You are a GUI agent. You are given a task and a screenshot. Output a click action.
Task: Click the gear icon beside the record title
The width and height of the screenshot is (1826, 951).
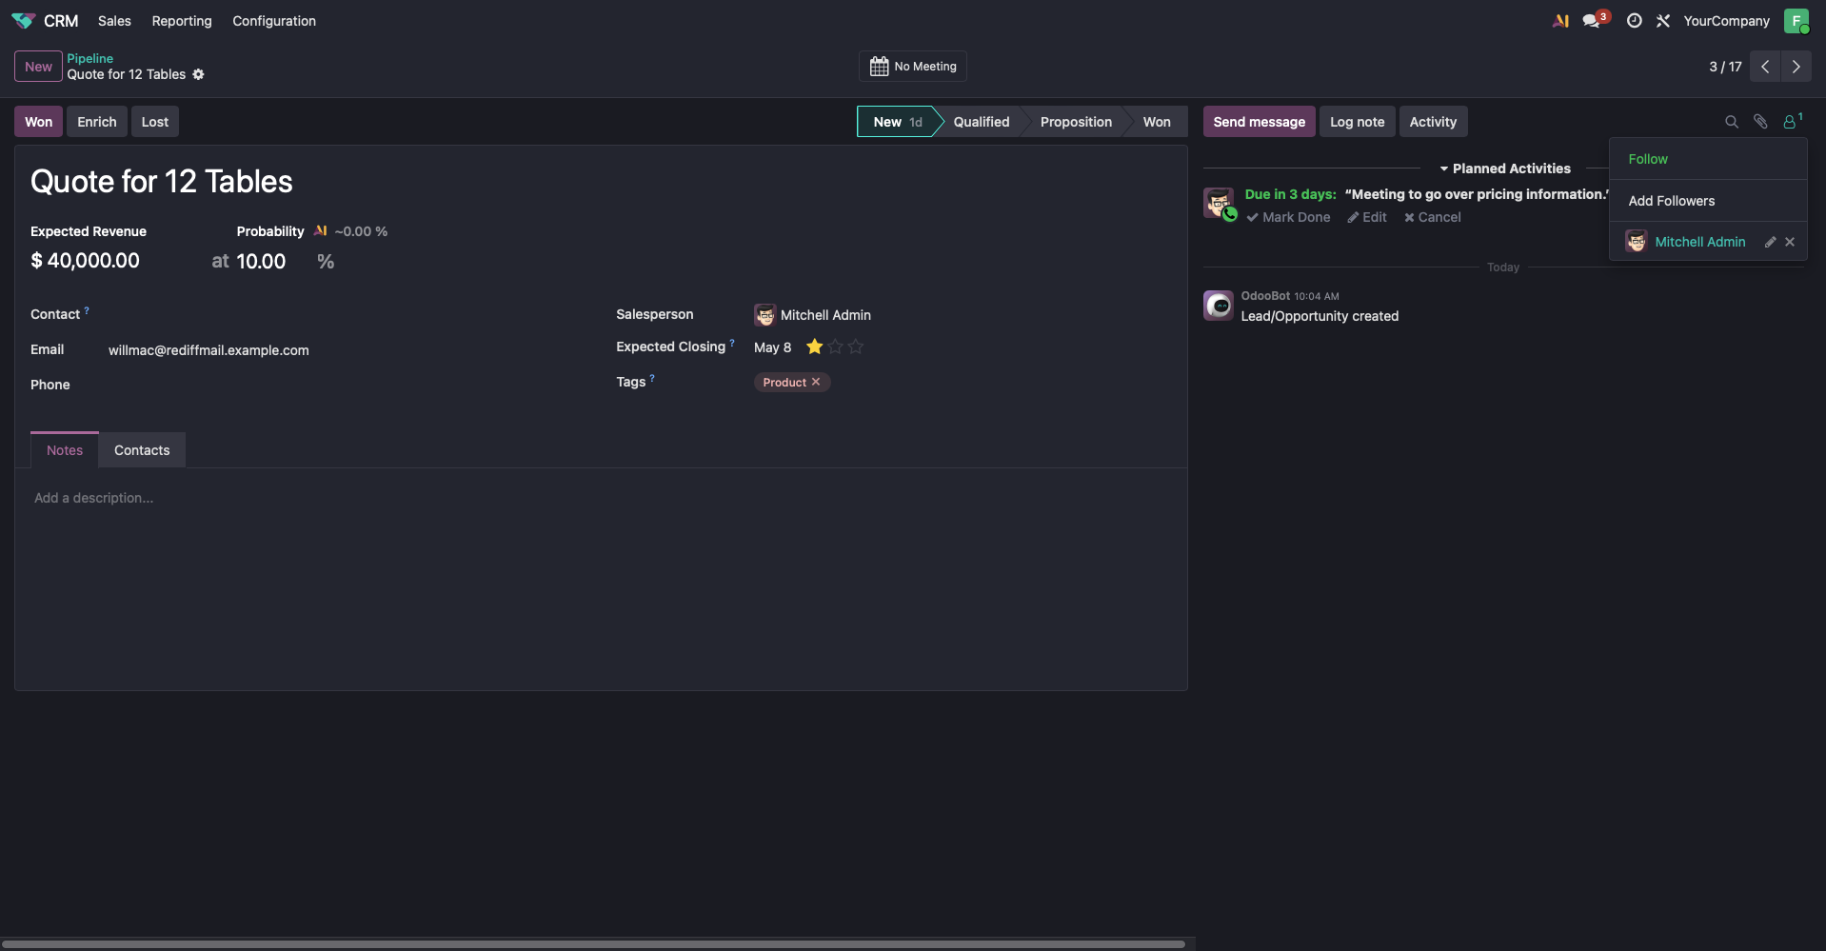click(198, 74)
